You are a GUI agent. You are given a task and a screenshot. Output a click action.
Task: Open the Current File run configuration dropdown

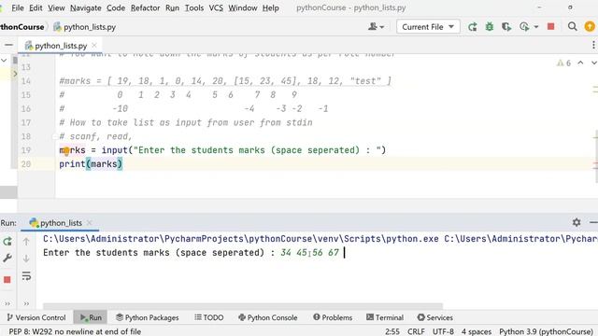428,27
